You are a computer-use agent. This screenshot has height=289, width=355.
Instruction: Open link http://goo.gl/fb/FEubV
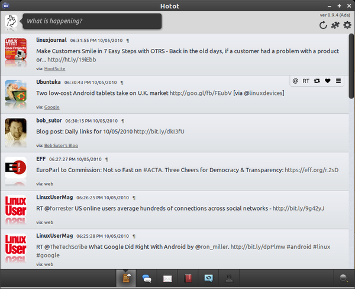pyautogui.click(x=201, y=93)
